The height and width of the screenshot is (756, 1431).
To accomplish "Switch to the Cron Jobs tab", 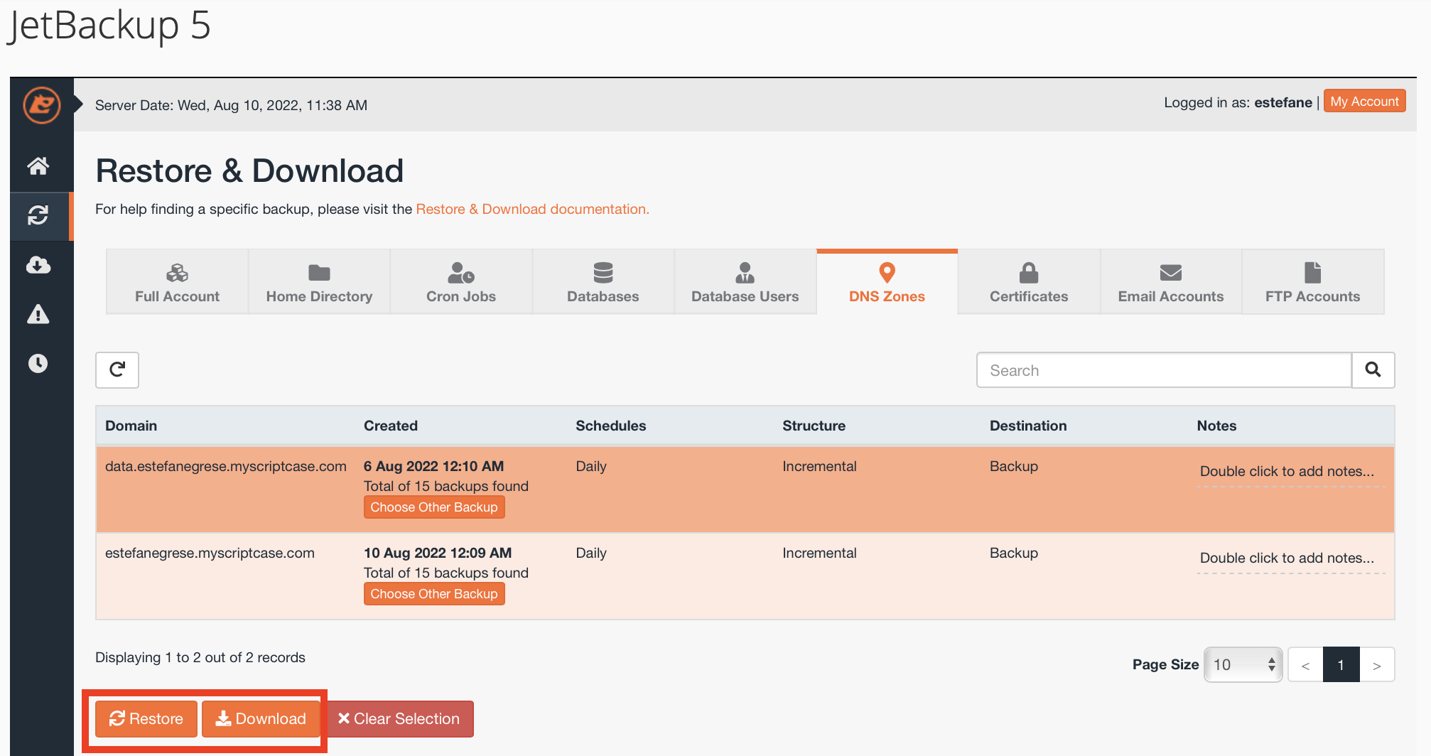I will point(461,282).
